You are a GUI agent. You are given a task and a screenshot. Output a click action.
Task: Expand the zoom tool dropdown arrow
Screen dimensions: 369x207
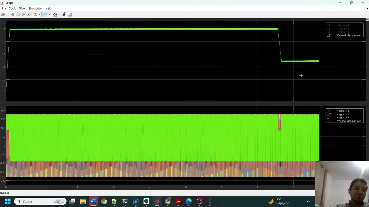[49, 14]
